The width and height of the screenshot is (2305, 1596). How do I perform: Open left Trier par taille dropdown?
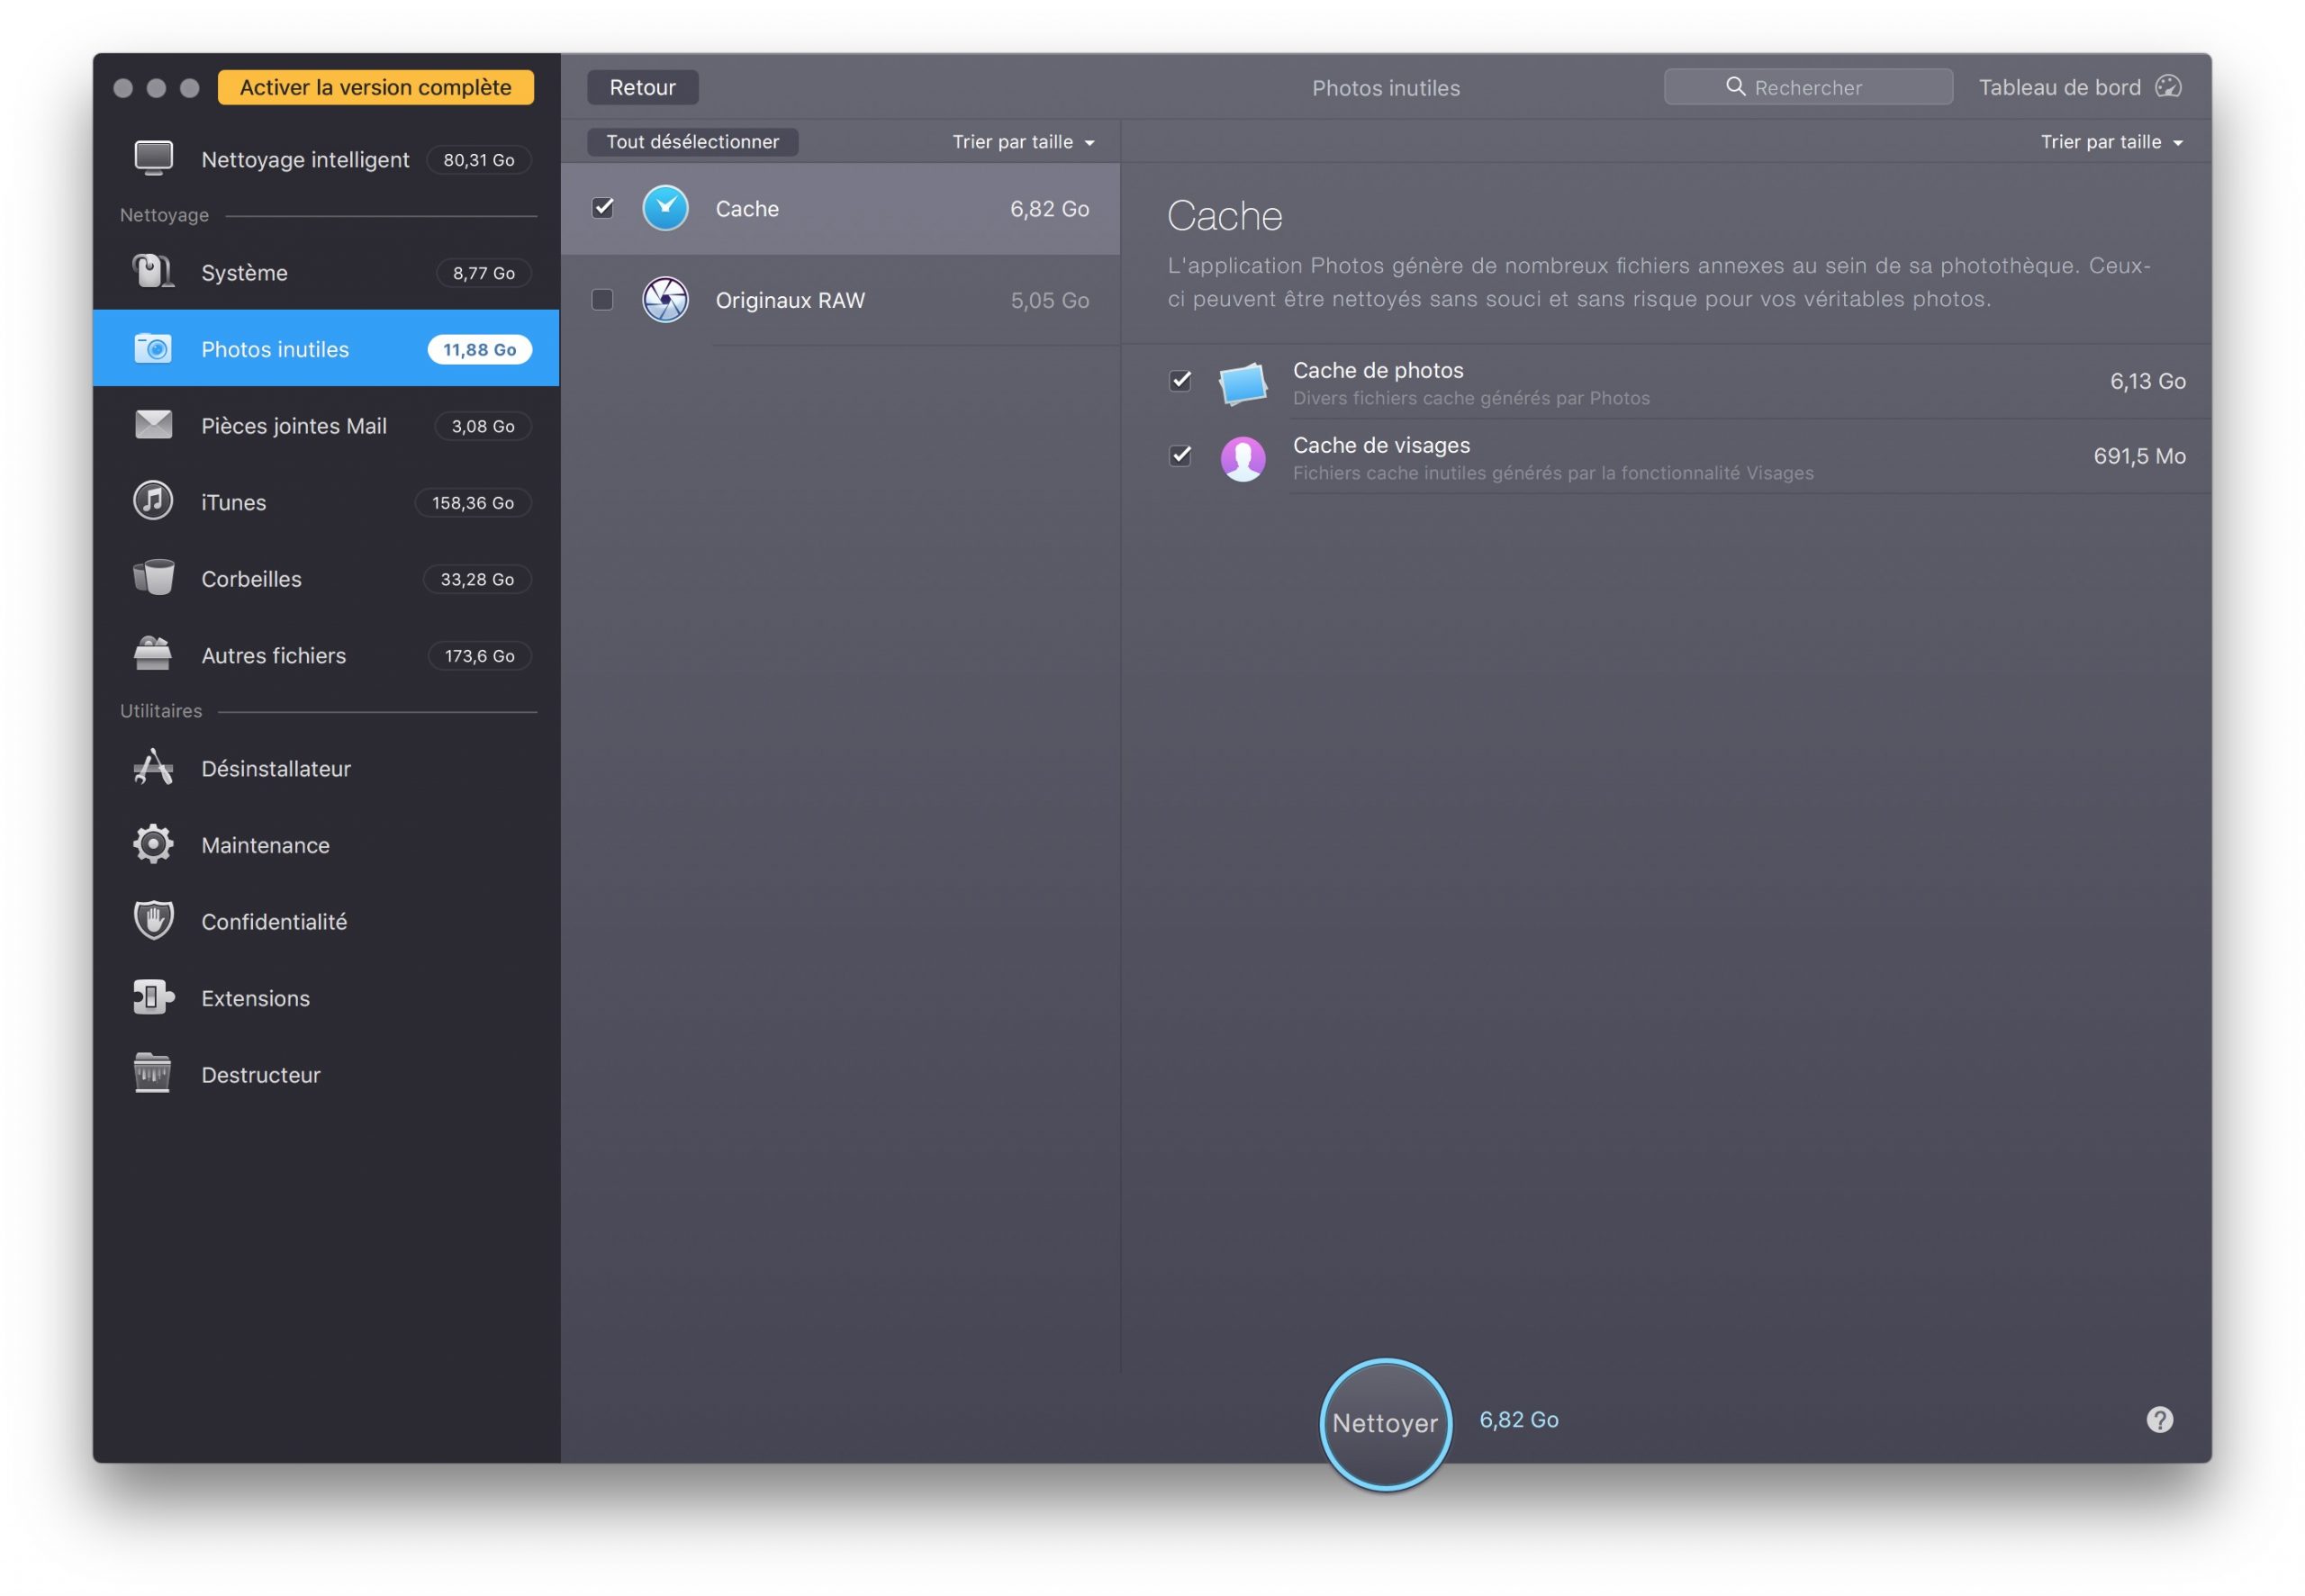1023,142
